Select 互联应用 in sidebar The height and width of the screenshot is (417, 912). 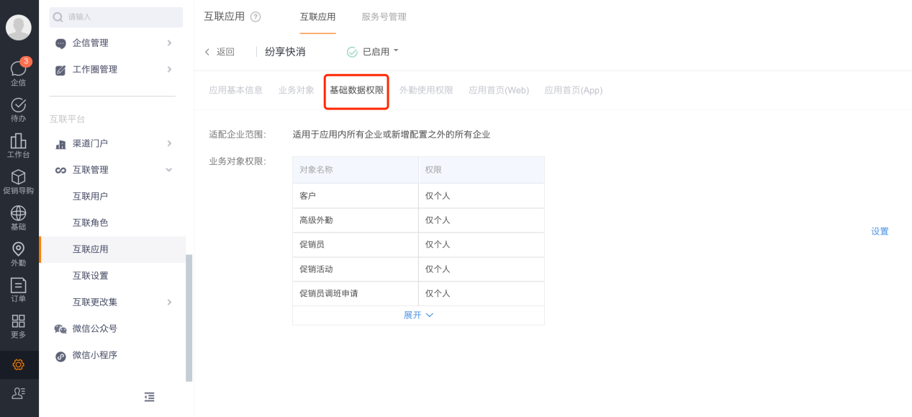coord(90,249)
